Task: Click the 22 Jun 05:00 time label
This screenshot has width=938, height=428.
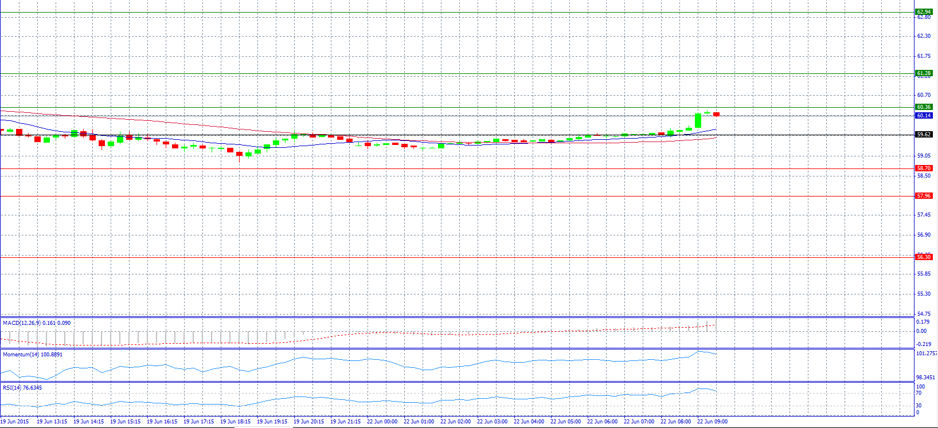Action: coord(565,422)
